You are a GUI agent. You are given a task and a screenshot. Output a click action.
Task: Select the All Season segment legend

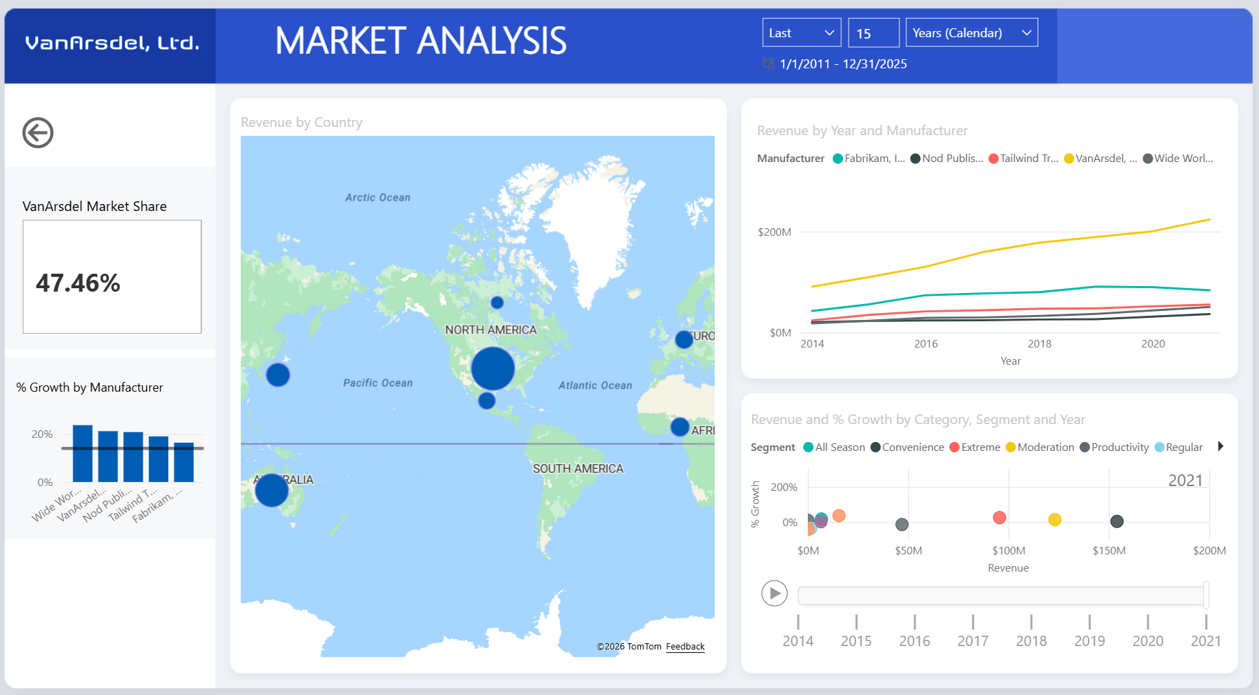click(834, 447)
